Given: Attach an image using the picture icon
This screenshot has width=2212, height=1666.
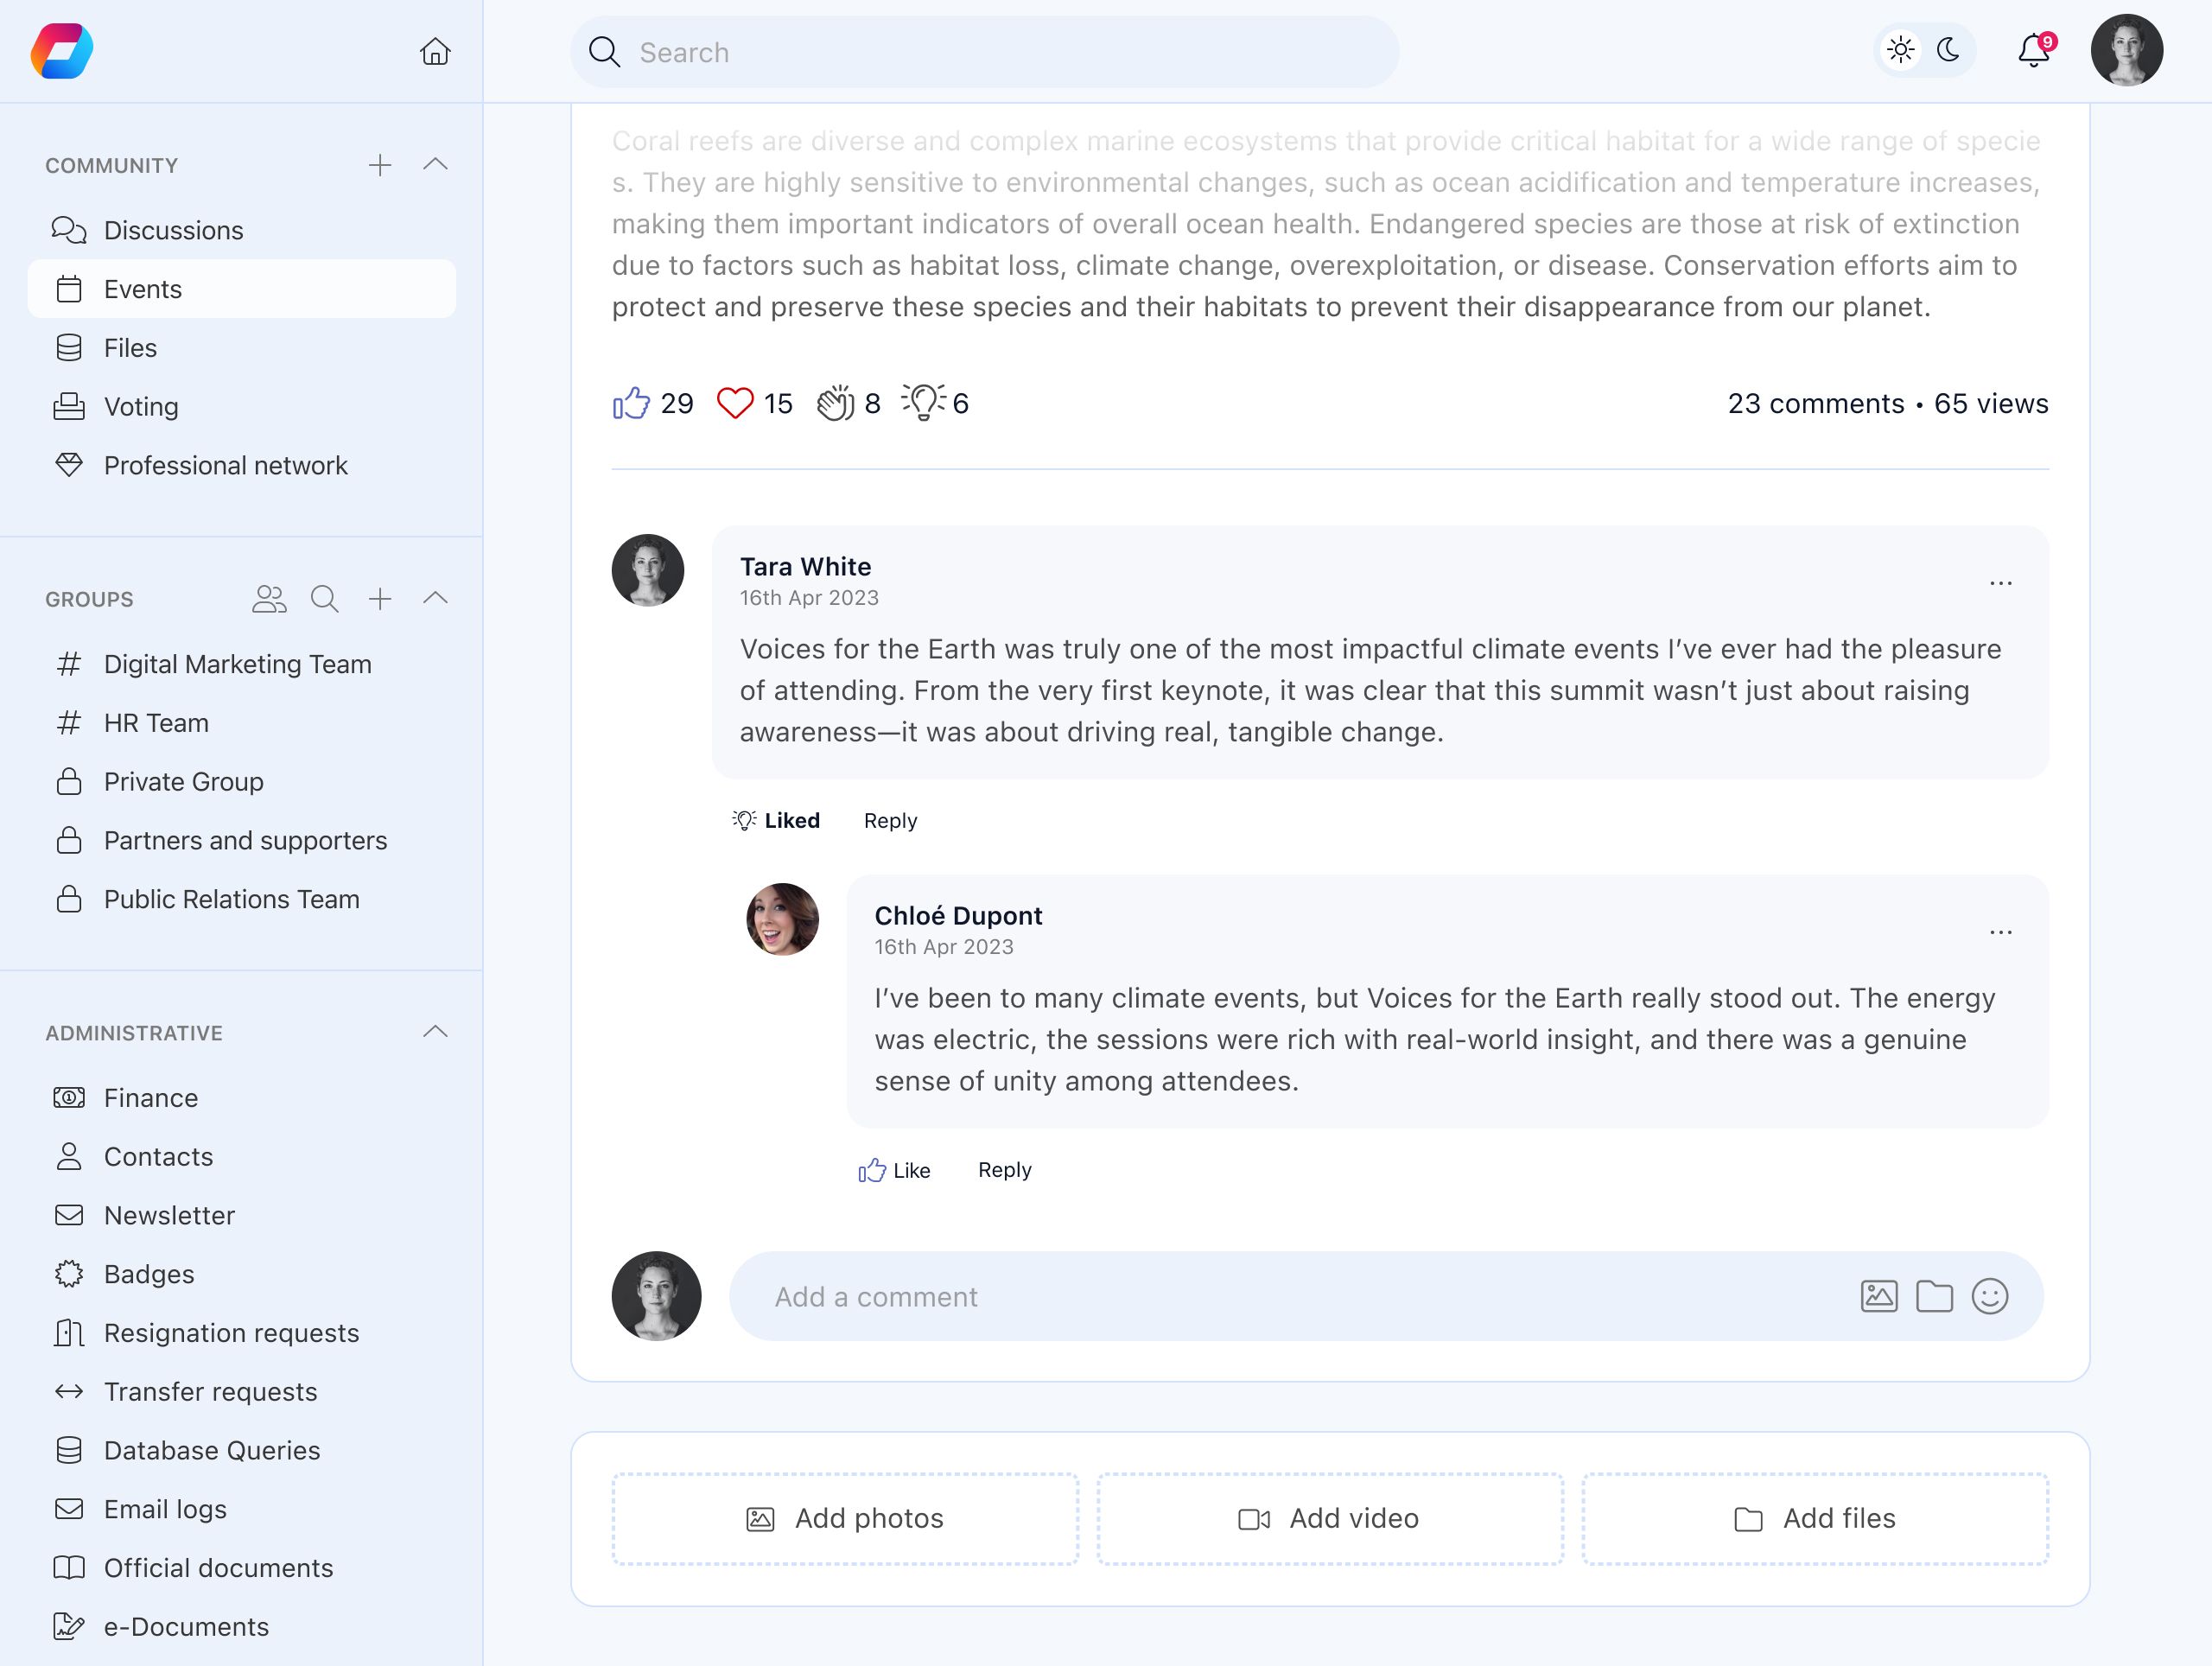Looking at the screenshot, I should (x=1880, y=1296).
